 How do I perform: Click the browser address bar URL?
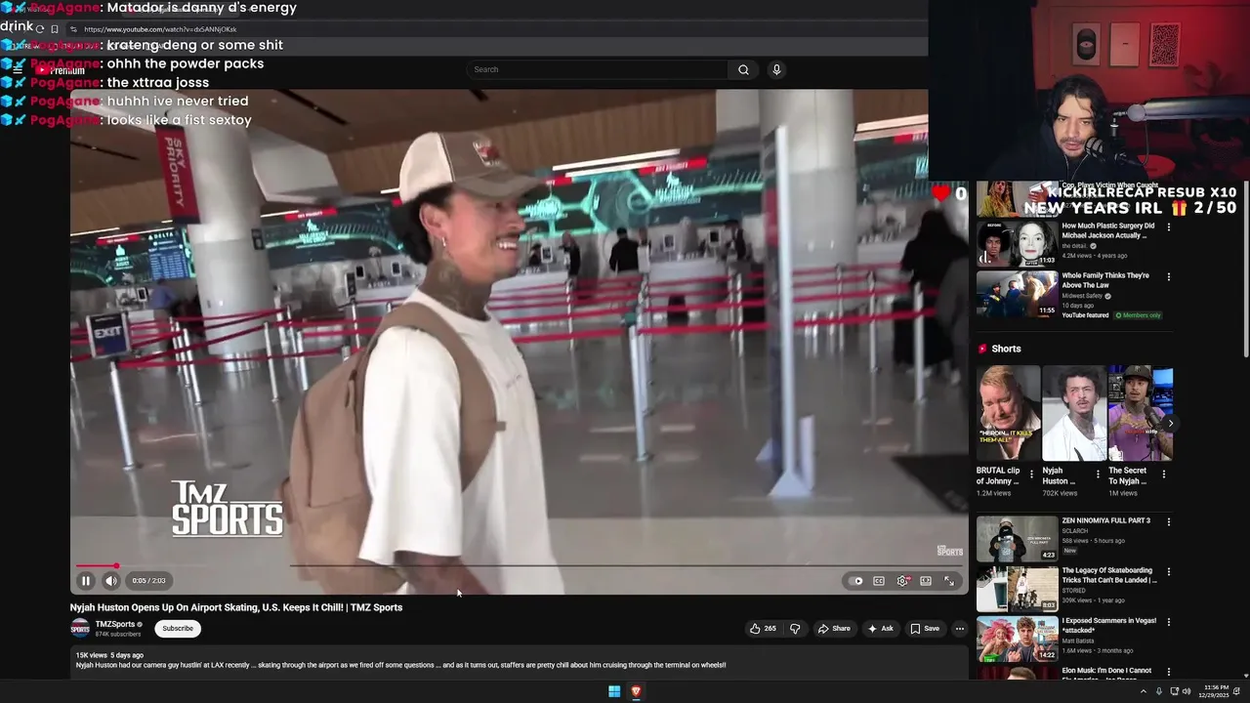pos(160,29)
